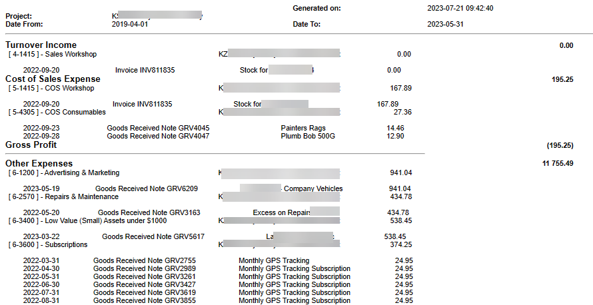Select the [6-2570] Repairs & Maintenance account
Viewport: 593px width, 305px height.
(x=63, y=196)
